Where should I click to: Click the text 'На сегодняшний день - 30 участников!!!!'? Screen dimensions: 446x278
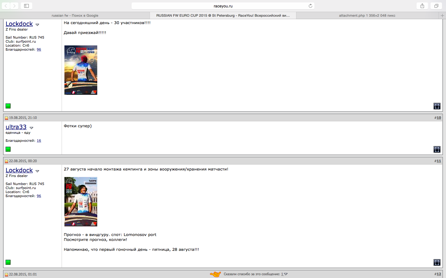point(107,23)
